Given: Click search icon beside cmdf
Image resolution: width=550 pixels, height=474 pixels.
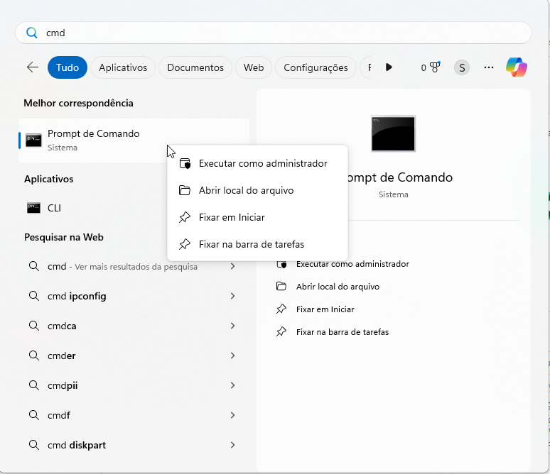Looking at the screenshot, I should point(33,415).
